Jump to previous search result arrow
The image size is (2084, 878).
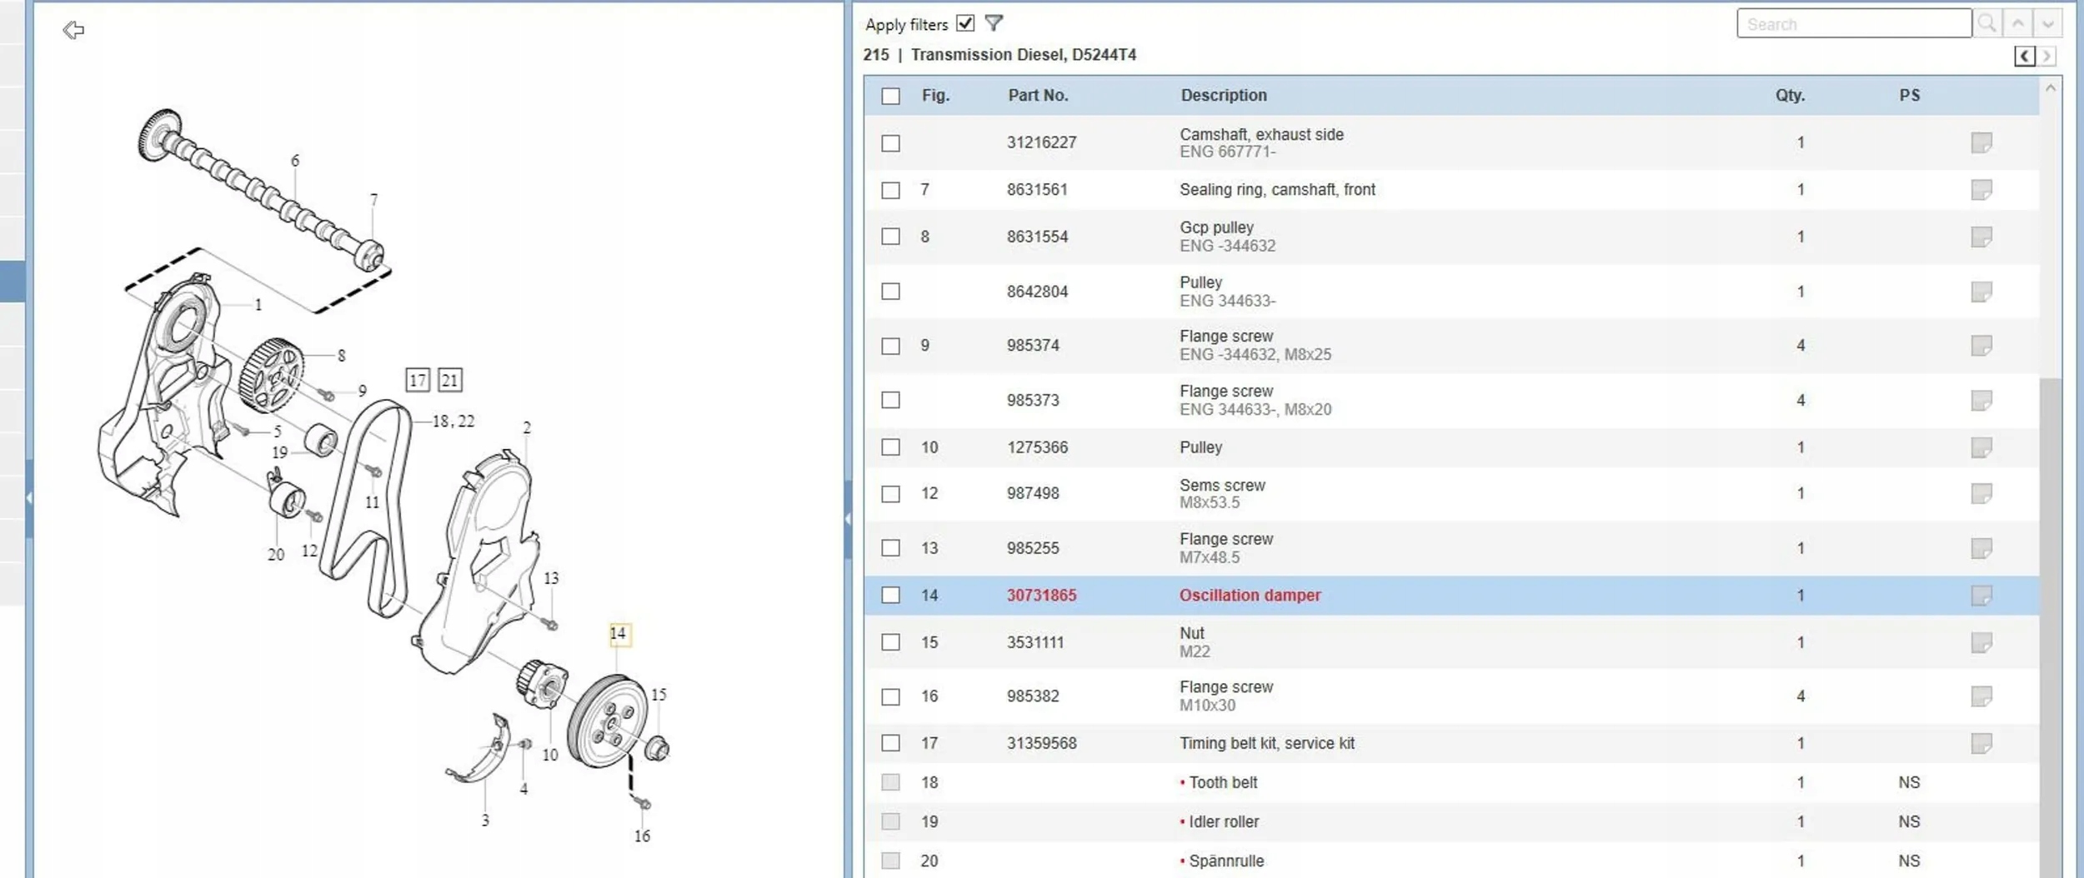pos(2018,23)
